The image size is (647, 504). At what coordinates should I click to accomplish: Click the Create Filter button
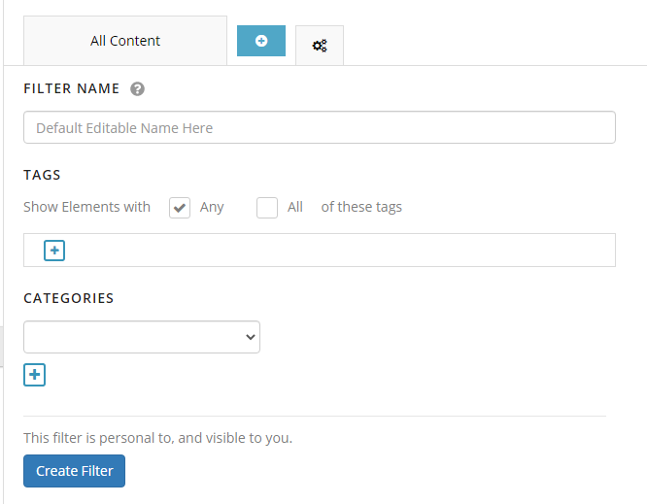point(74,471)
